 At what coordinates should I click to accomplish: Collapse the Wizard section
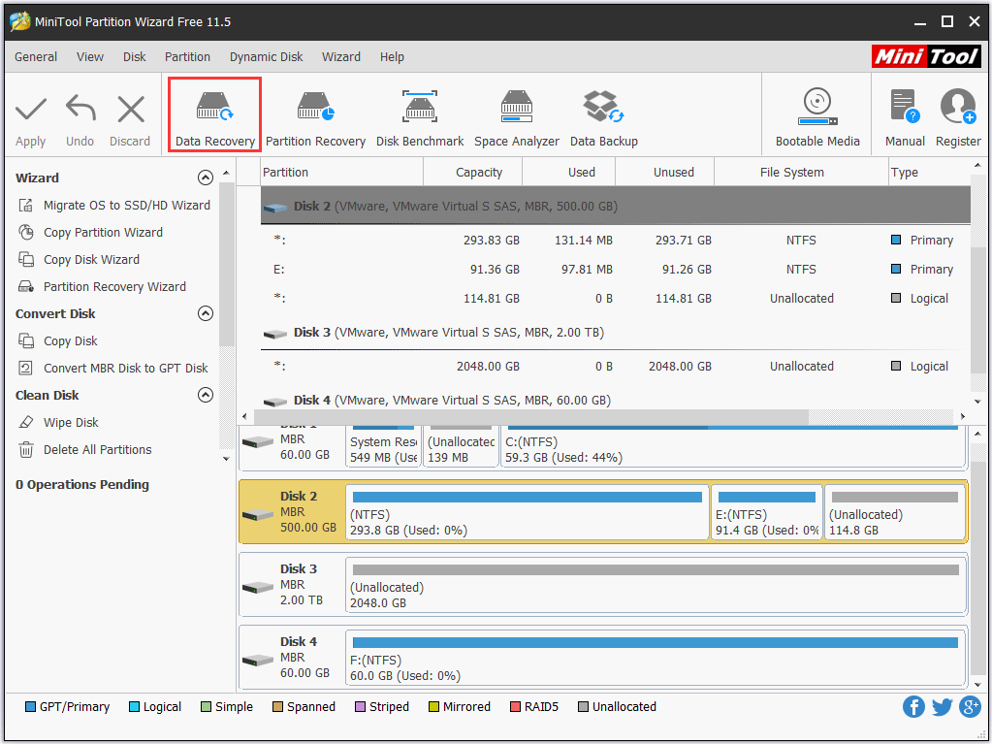pos(205,178)
